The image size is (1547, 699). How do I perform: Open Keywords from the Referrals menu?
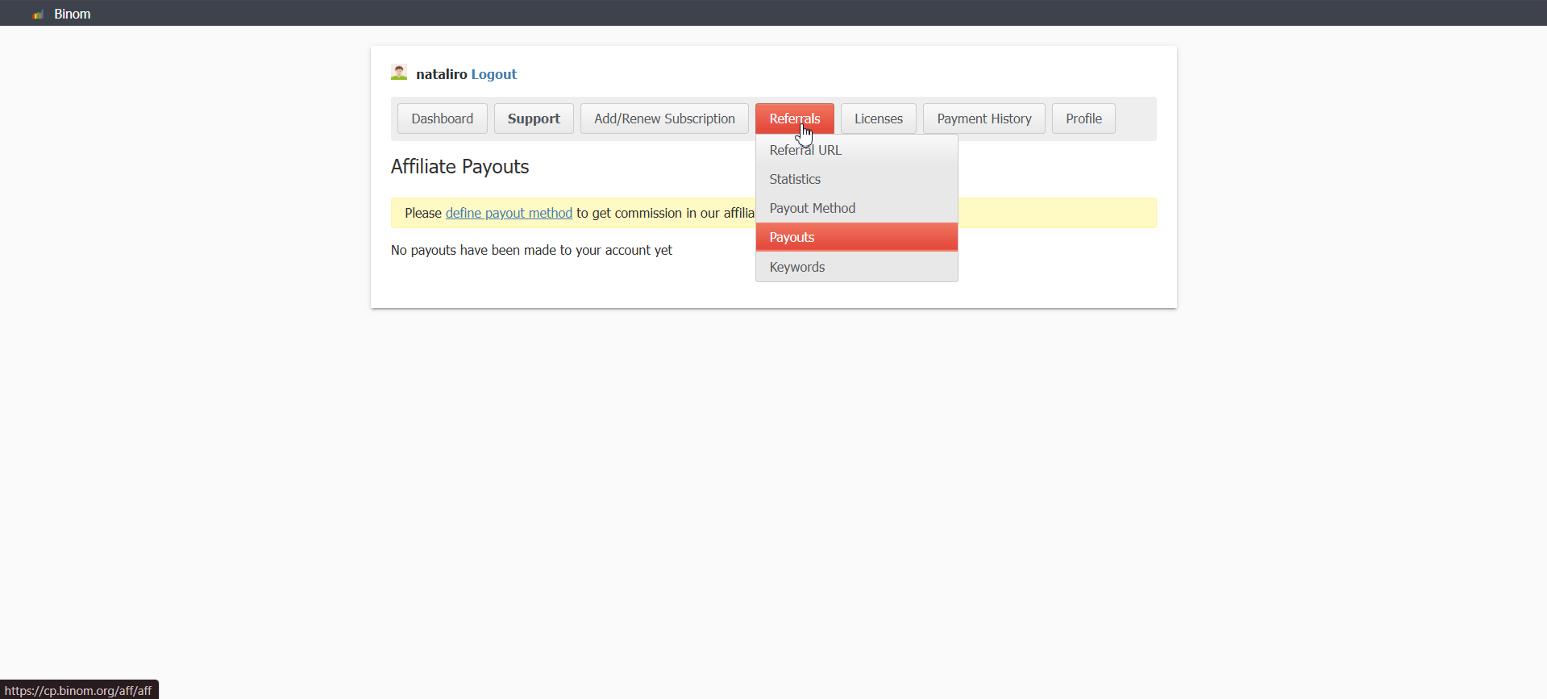[x=796, y=267]
